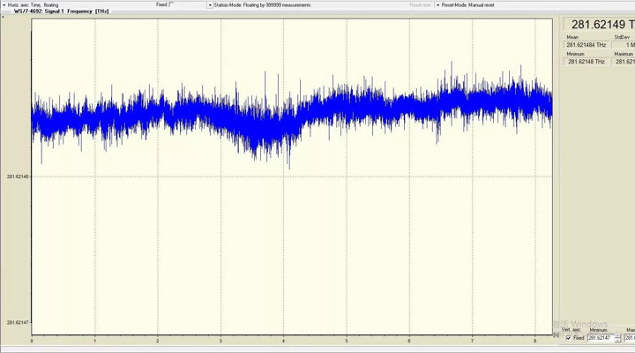Click the horizontal axis tick label 0

tap(32, 342)
